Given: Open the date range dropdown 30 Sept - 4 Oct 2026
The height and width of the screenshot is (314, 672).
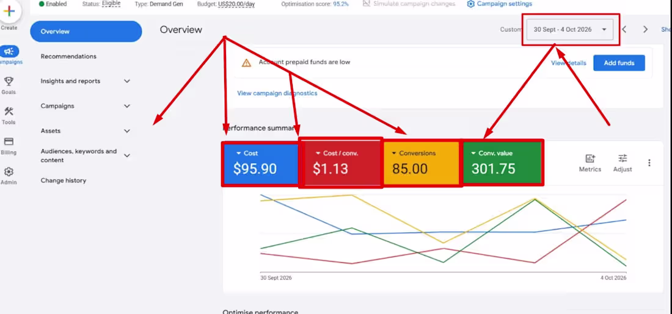Looking at the screenshot, I should 569,29.
